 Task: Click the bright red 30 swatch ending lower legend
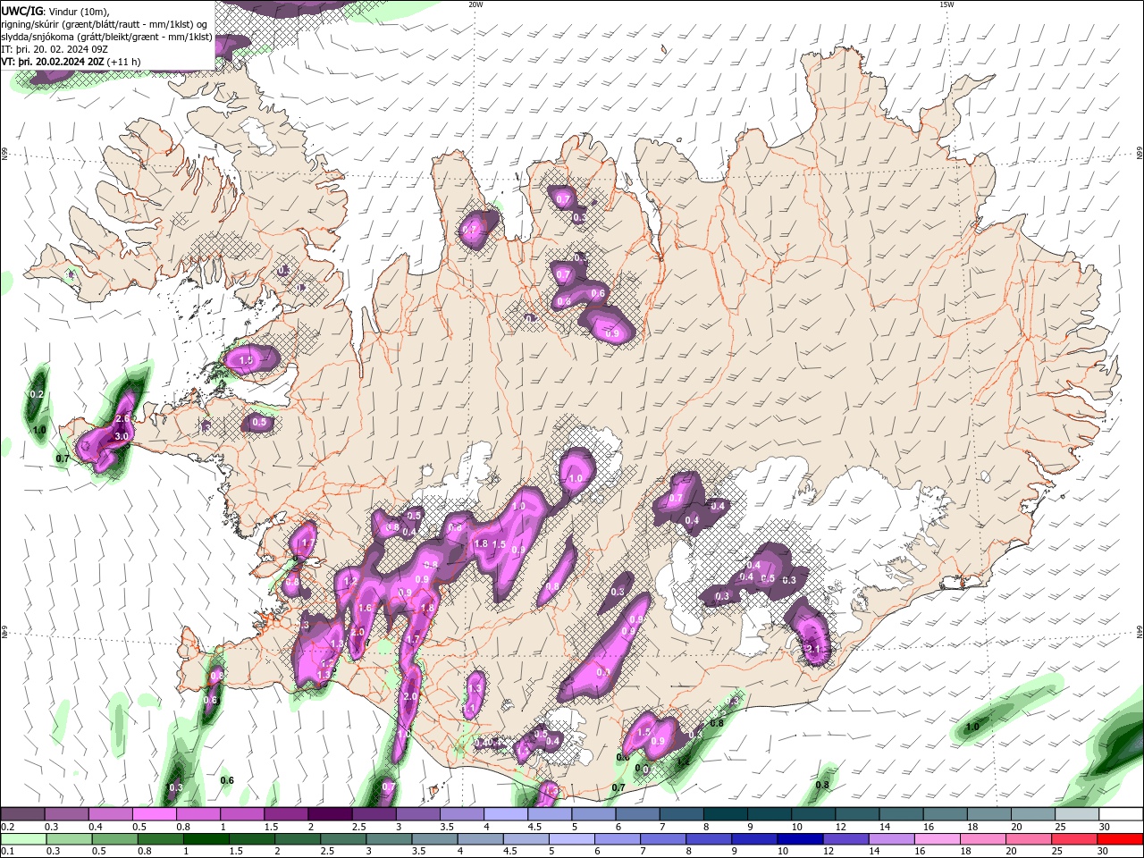pyautogui.click(x=1121, y=839)
